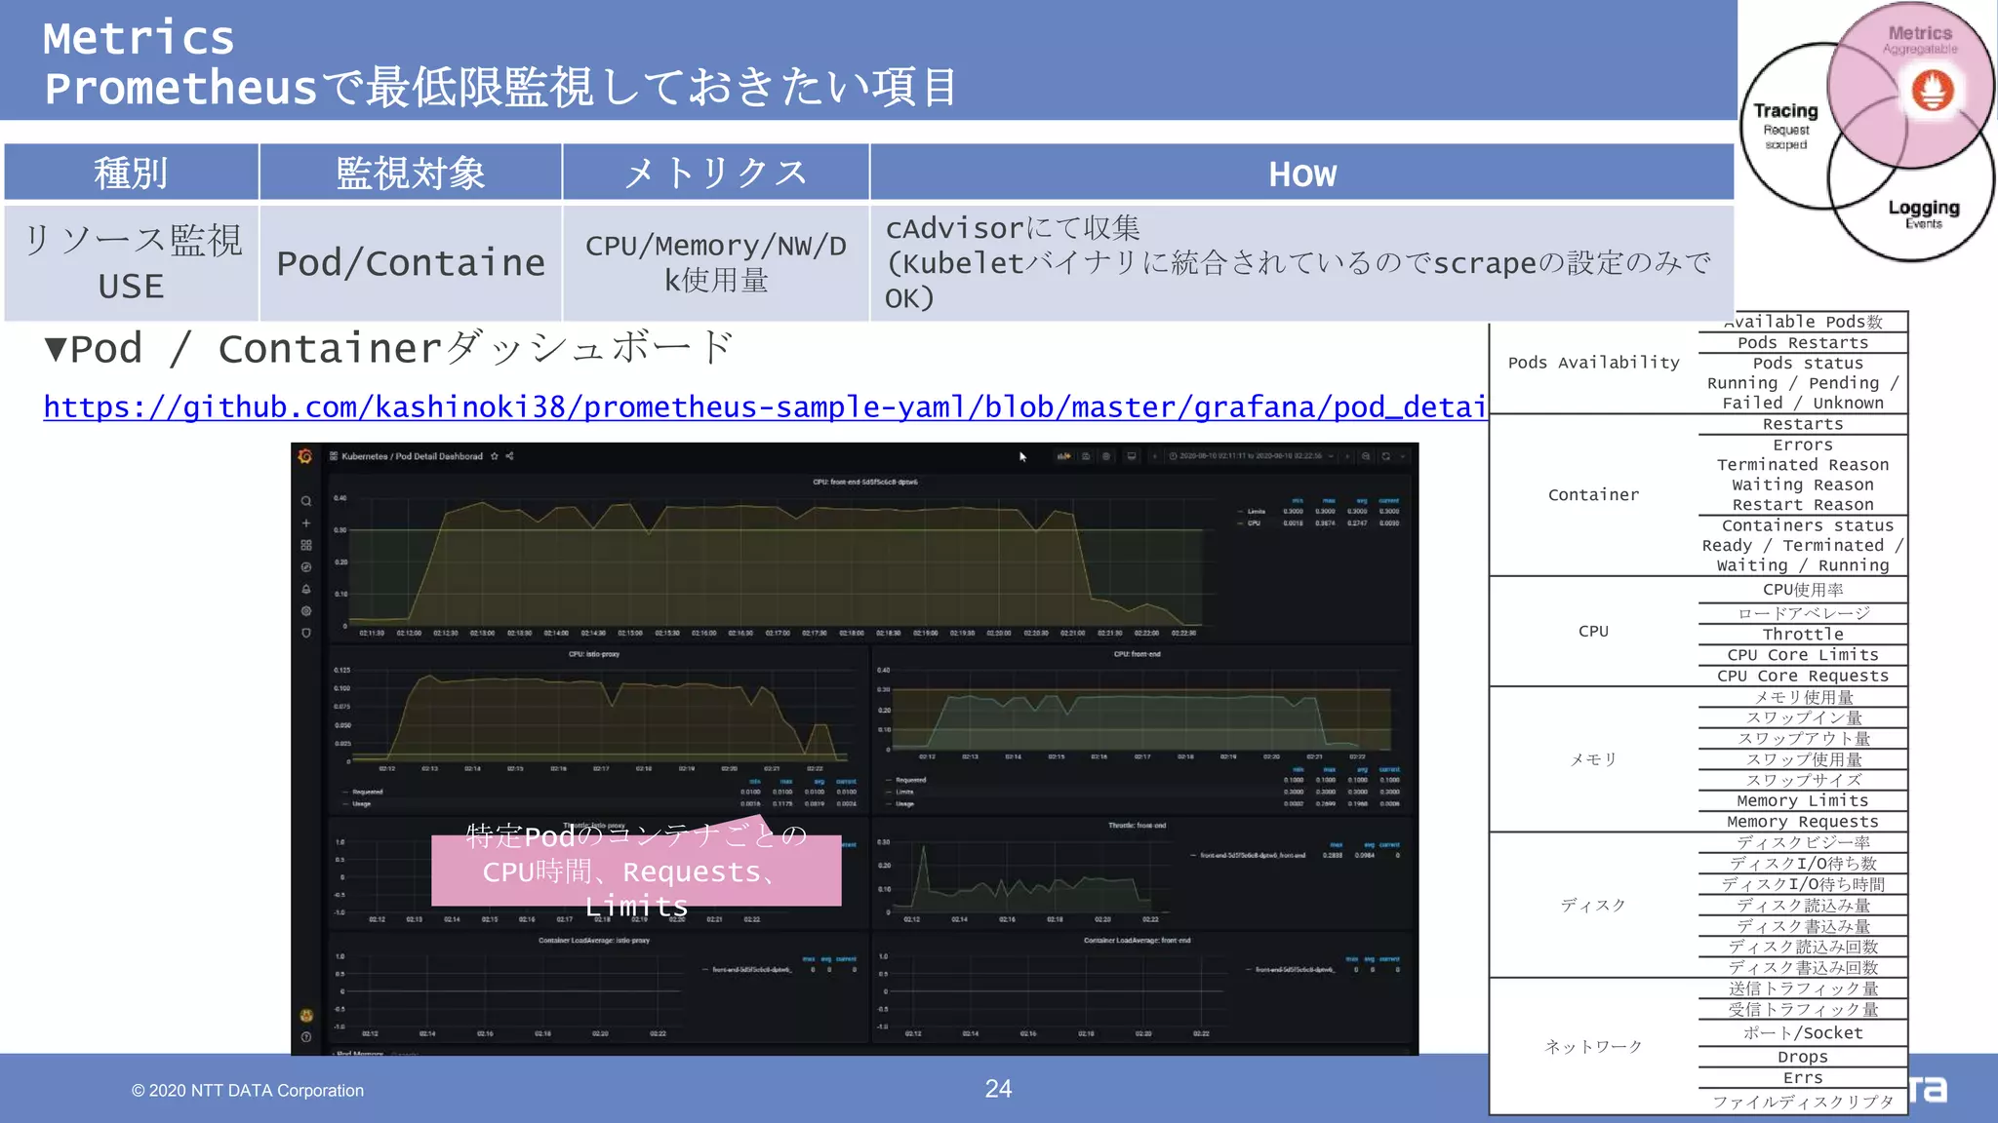Click the user avatar icon in Grafana sidebar
Screen dimensions: 1998x1123
306,1016
